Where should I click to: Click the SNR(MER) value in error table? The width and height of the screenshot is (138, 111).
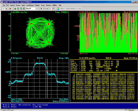(x=108, y=67)
